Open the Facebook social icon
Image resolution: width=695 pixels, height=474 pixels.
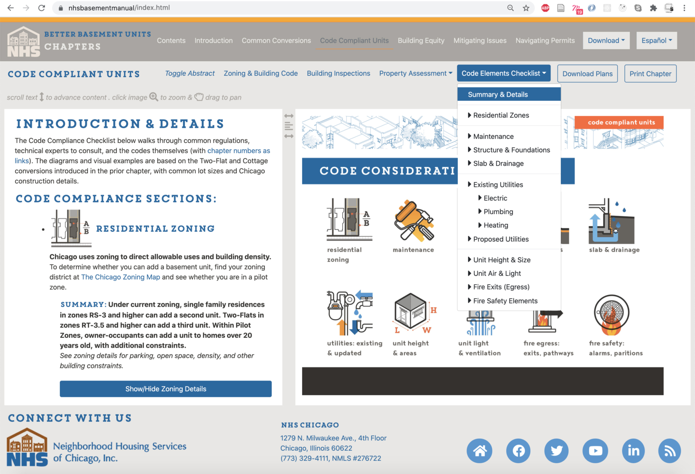point(518,451)
